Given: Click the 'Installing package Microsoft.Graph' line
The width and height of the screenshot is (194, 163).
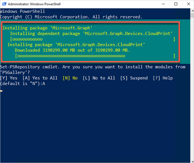Looking at the screenshot, I should pyautogui.click(x=47, y=28).
